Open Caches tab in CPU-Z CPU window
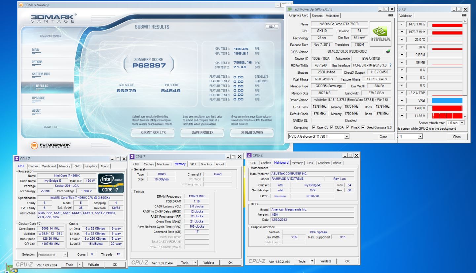Image resolution: width=476 pixels, height=273 pixels. point(34,166)
